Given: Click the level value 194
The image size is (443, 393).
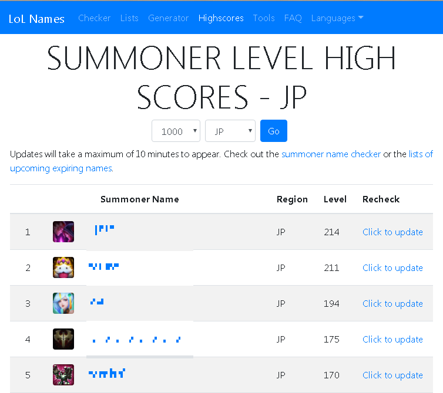Looking at the screenshot, I should 331,304.
